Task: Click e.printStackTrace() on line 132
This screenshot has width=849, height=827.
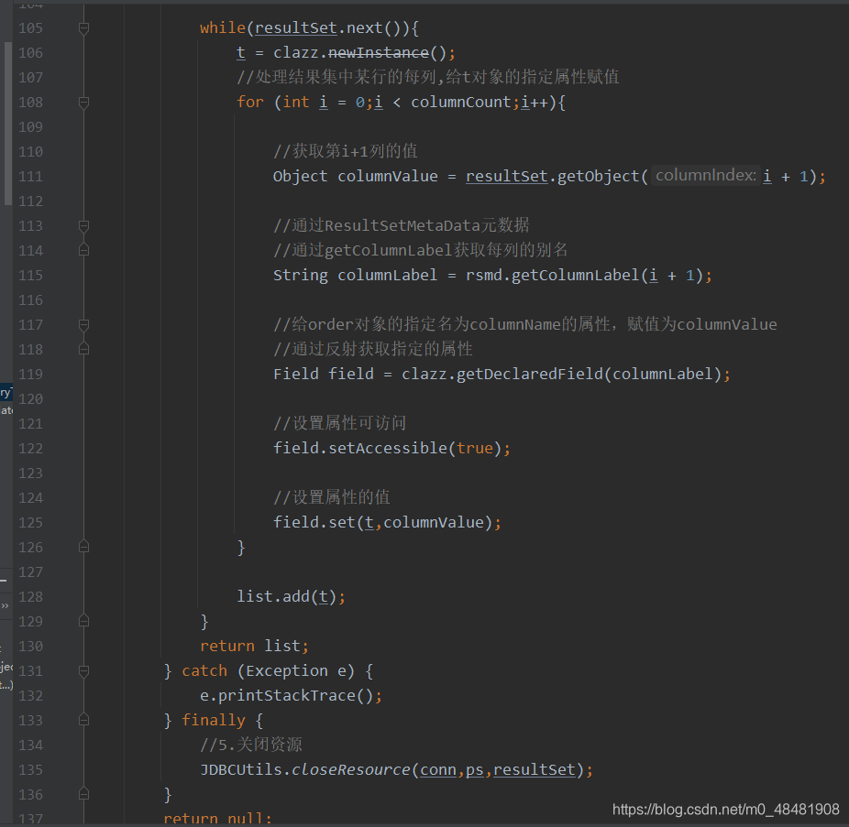Action: tap(291, 695)
